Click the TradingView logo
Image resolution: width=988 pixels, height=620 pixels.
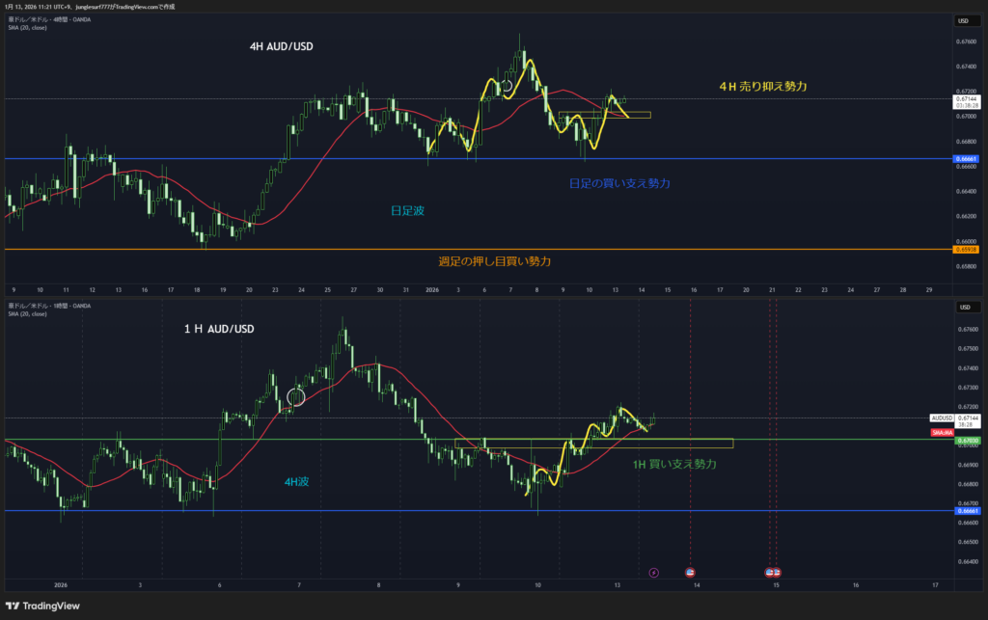(x=44, y=604)
